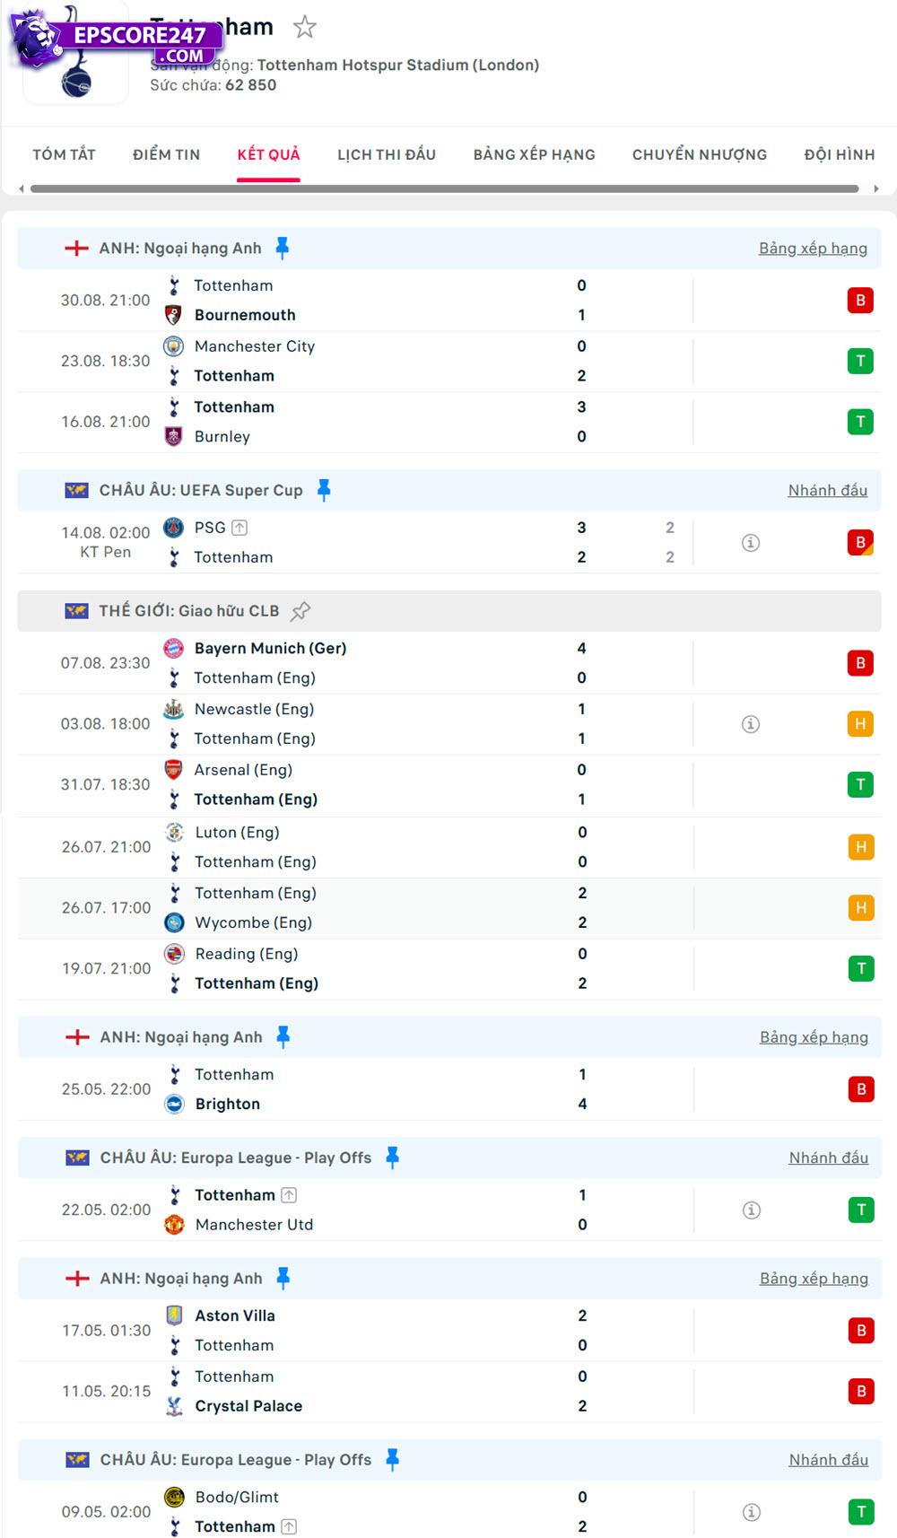Click the info icon next to PSG match
The image size is (897, 1538).
[x=752, y=542]
